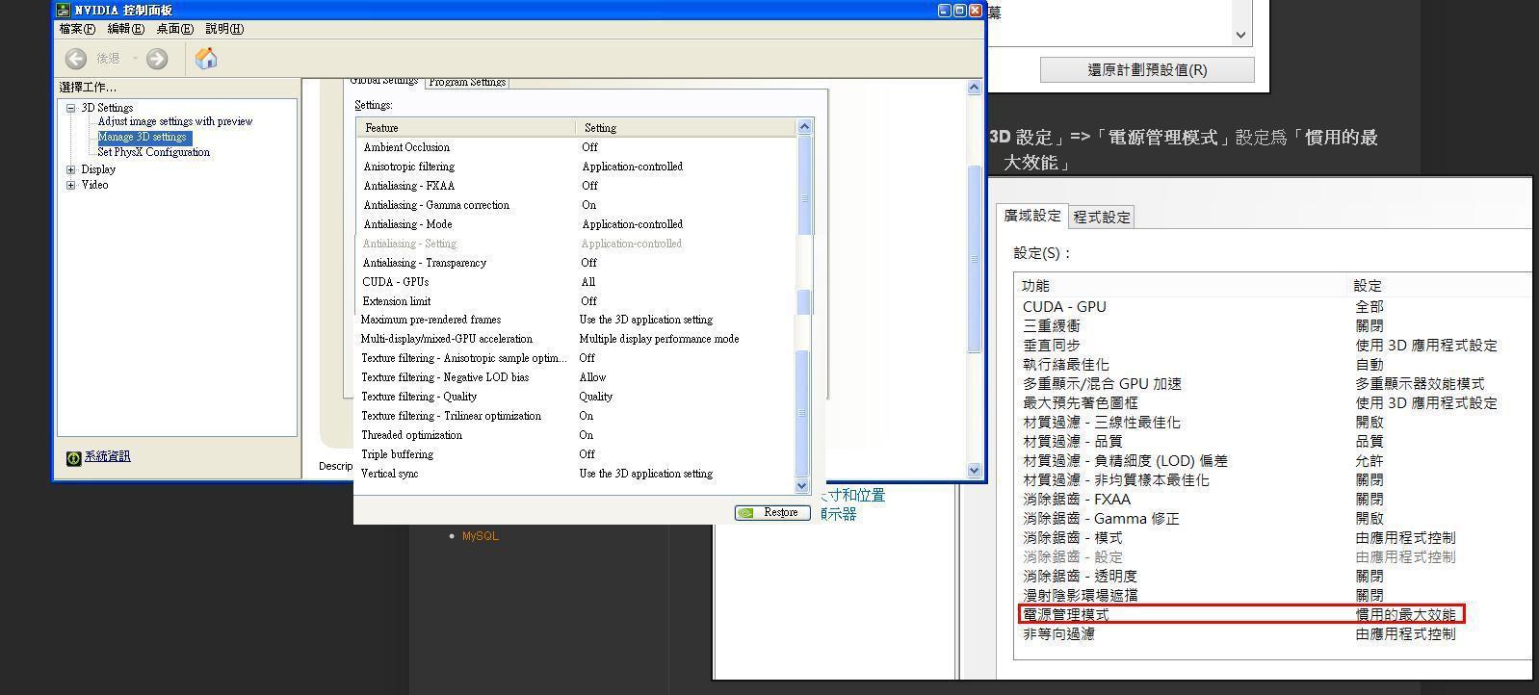Select Manage 3D settings tree item
The height and width of the screenshot is (695, 1539).
(x=143, y=137)
